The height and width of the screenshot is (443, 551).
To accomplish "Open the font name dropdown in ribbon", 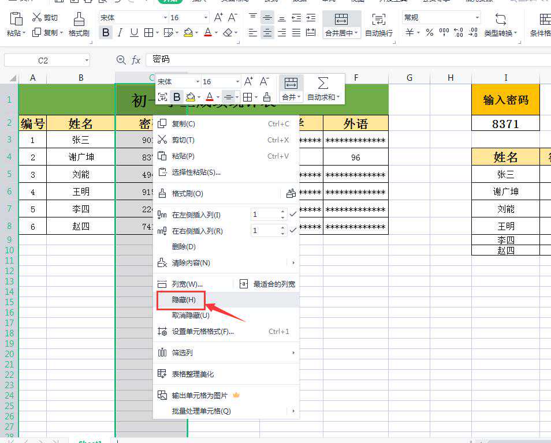I will tap(165, 18).
